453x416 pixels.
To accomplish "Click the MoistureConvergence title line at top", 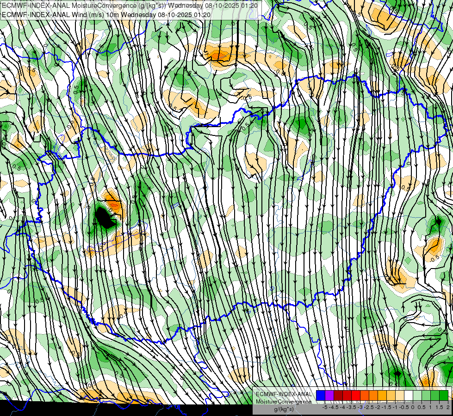I will tap(130, 6).
